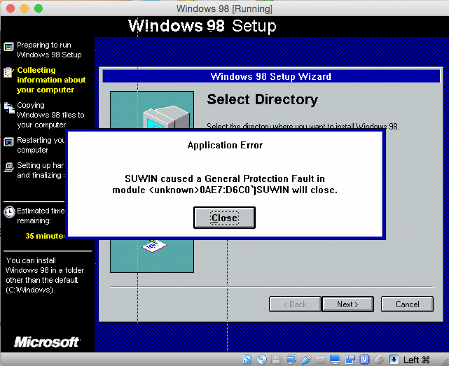Image resolution: width=449 pixels, height=366 pixels.
Task: Click the disabled Back button
Action: [295, 304]
